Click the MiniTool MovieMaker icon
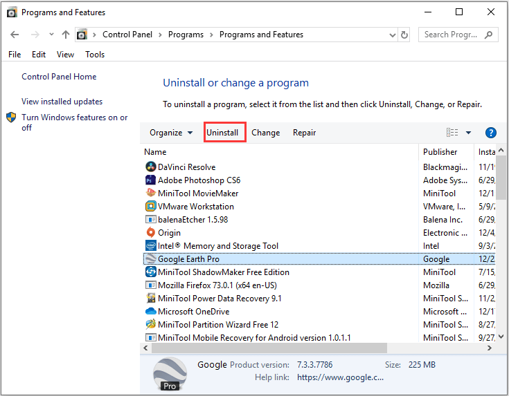 coord(151,193)
